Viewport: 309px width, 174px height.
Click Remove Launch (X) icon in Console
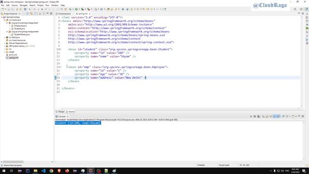[254, 116]
